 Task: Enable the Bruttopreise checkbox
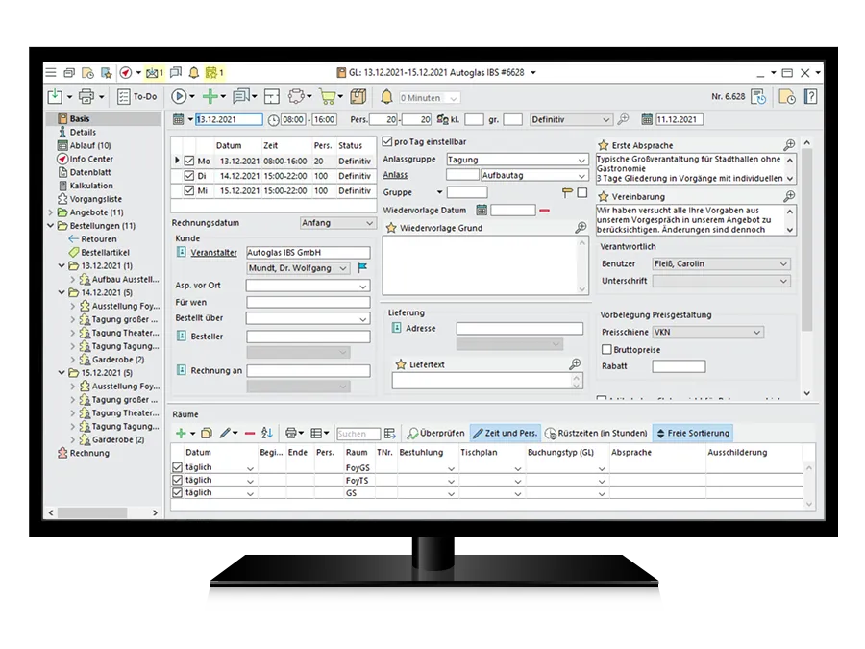click(606, 349)
